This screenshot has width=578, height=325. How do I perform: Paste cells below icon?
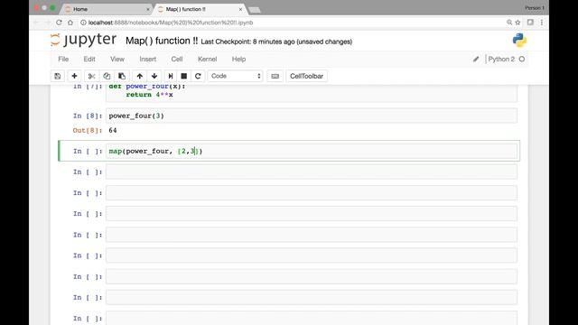pyautogui.click(x=122, y=76)
